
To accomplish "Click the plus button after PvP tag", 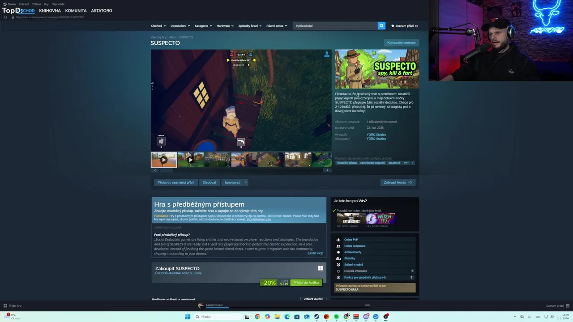I will 413,163.
